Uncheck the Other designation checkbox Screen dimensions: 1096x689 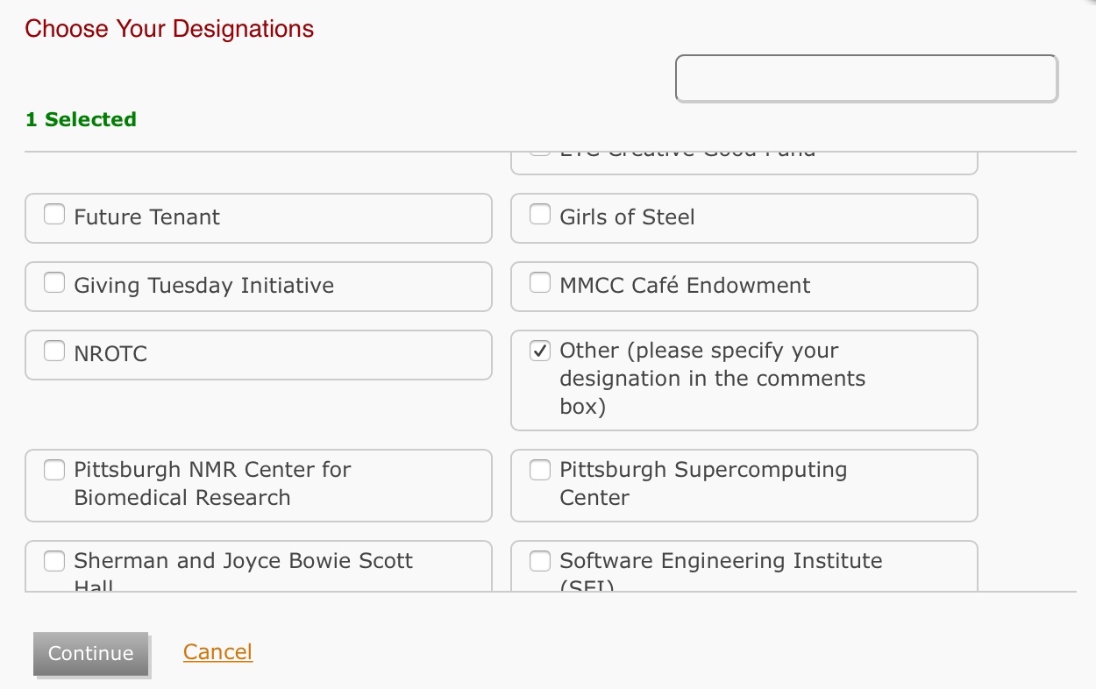tap(540, 352)
